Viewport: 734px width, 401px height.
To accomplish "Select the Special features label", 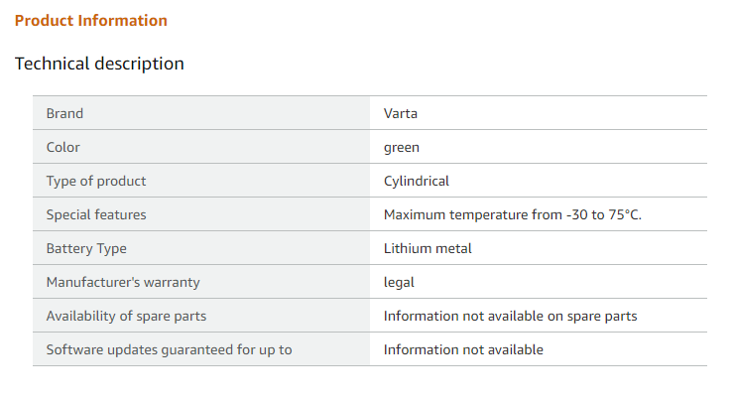I will pos(96,214).
